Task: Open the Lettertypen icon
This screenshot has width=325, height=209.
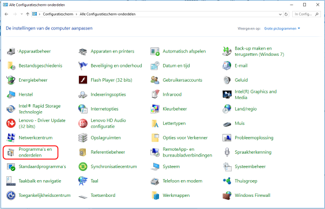Action: click(x=155, y=123)
